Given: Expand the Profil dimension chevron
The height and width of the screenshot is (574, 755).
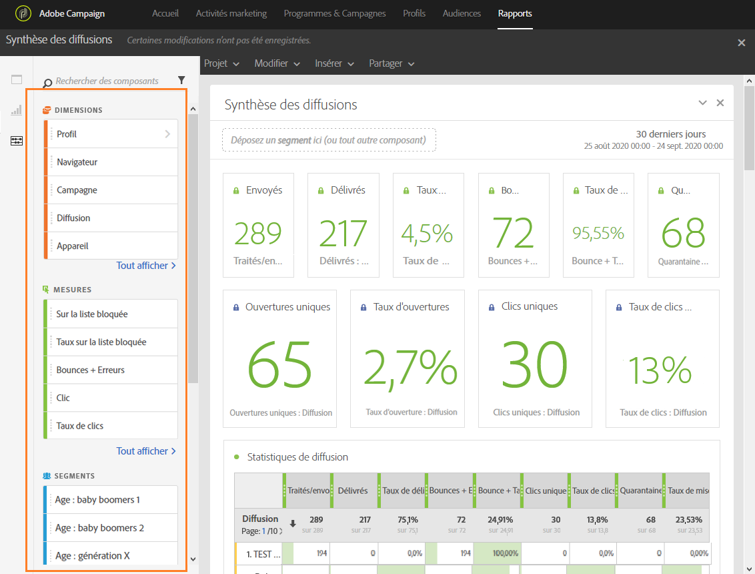Looking at the screenshot, I should (167, 134).
